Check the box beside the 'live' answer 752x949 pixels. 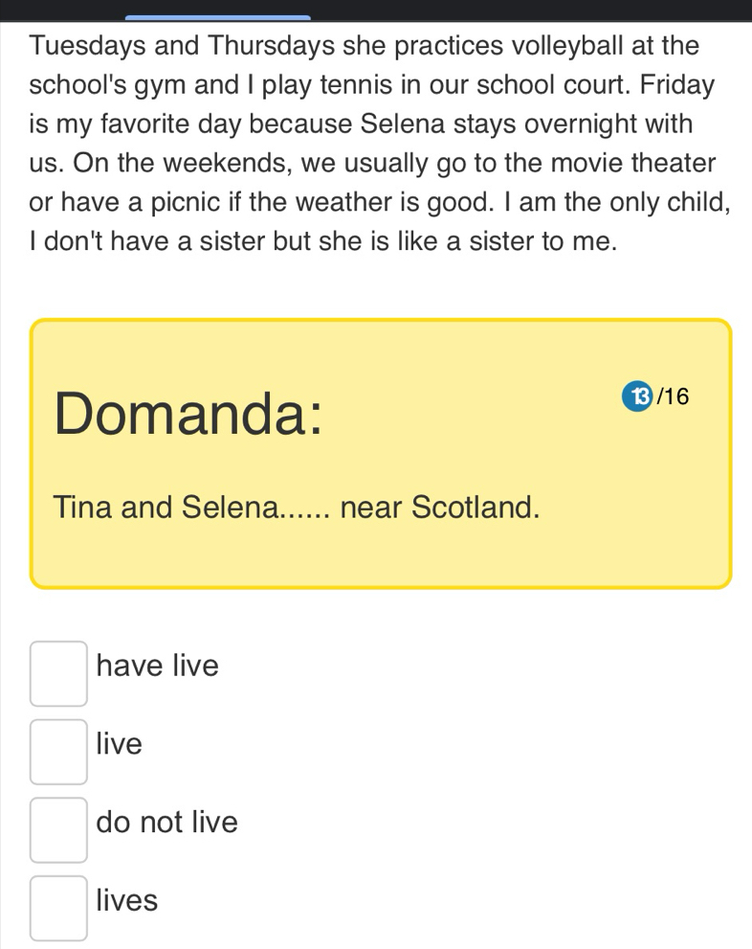pyautogui.click(x=58, y=752)
